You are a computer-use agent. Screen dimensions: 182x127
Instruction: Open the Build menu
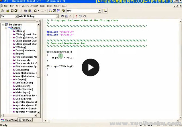coord(43,6)
